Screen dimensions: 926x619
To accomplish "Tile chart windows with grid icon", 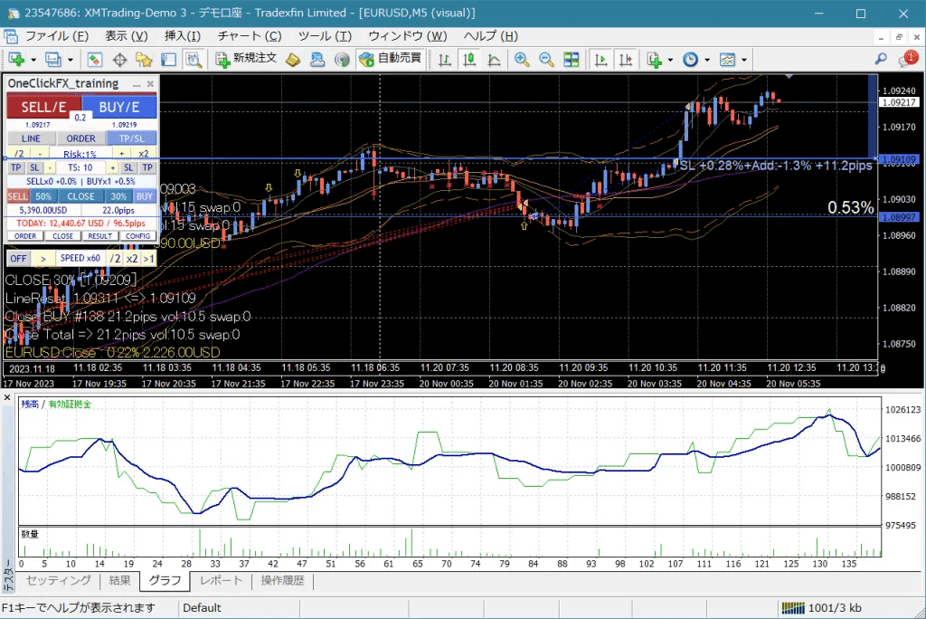I will [572, 59].
